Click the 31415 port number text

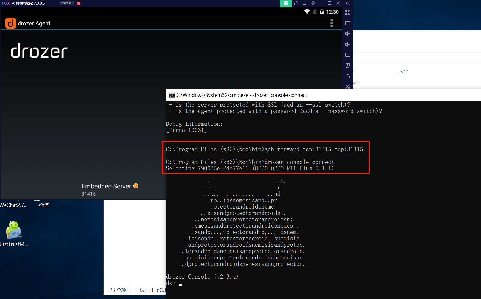pos(89,194)
